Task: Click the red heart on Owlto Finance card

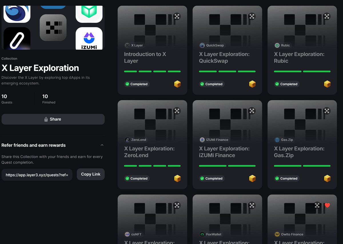Action: (x=327, y=205)
